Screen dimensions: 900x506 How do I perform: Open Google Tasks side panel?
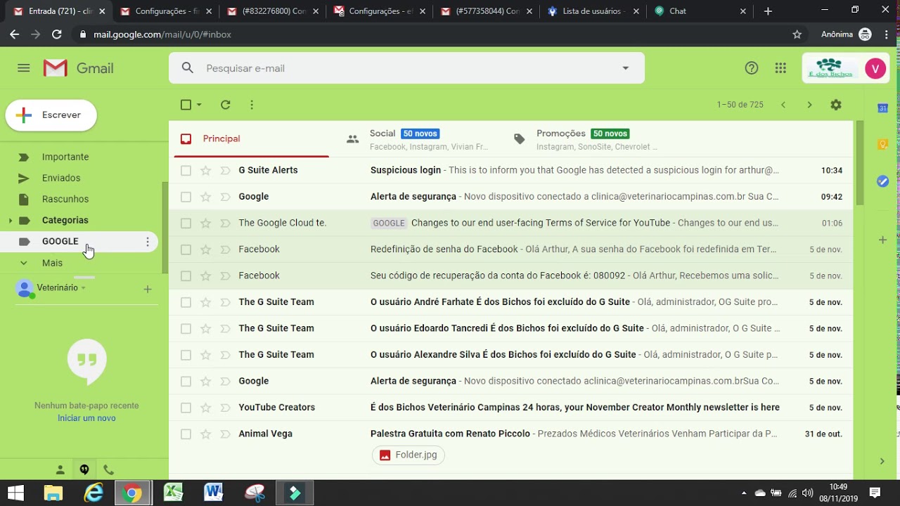[x=883, y=181]
